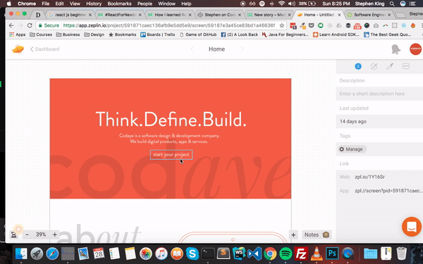Open Game of GitHub bookmark
Image resolution: width=423 pixels, height=264 pixels.
(198, 34)
